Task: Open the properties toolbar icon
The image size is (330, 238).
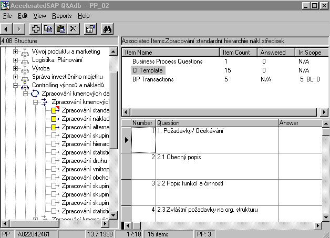Action: (x=90, y=29)
